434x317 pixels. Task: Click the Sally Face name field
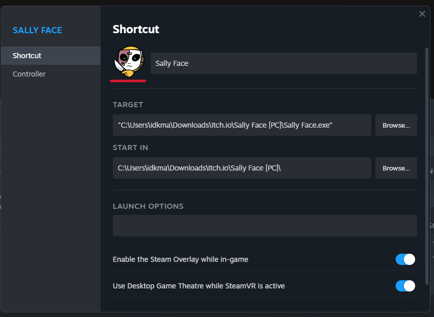pos(283,63)
